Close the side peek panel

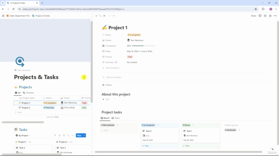point(96,16)
